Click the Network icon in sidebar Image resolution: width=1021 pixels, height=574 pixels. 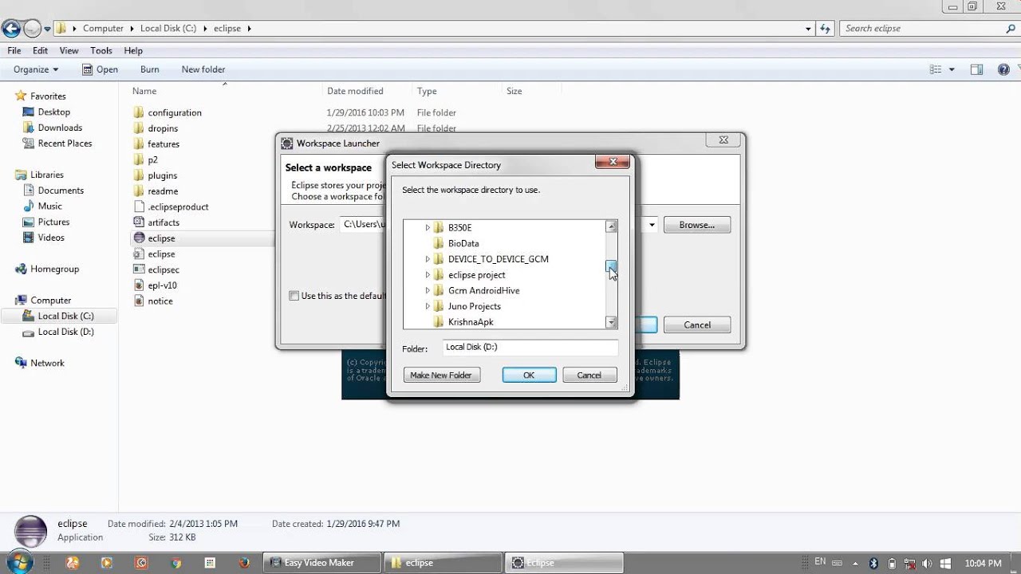(x=21, y=364)
